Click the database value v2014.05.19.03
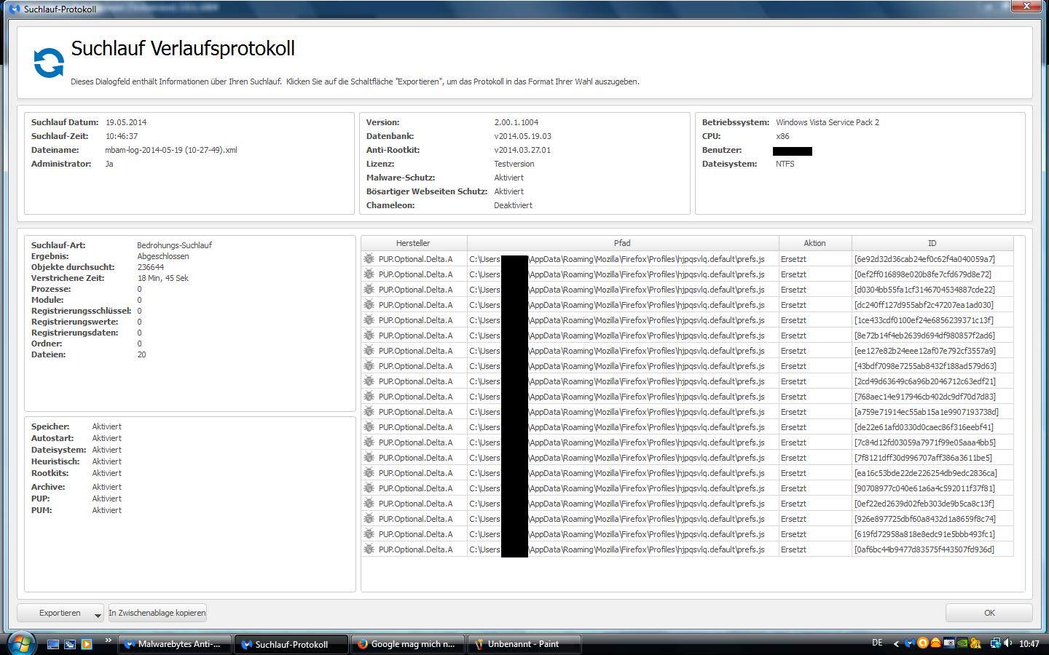Image resolution: width=1049 pixels, height=655 pixels. 522,136
